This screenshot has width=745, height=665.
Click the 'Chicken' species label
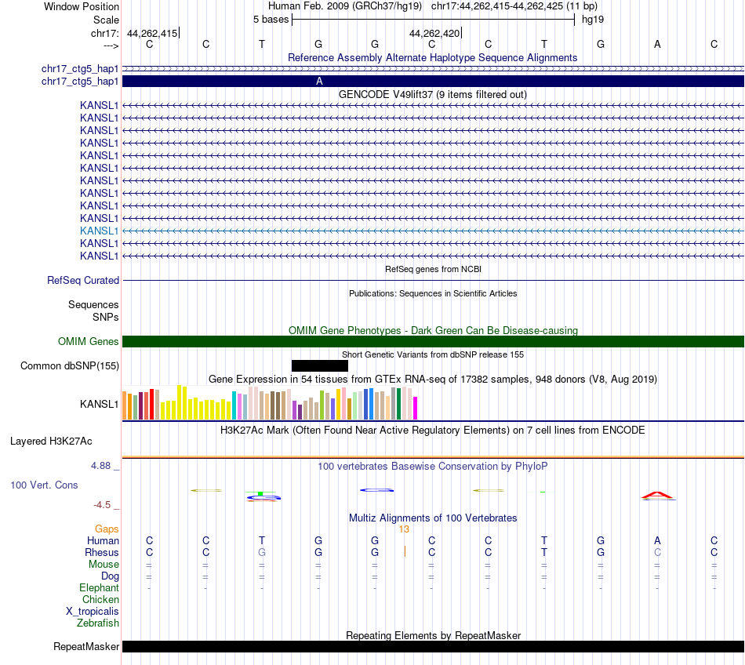[100, 599]
